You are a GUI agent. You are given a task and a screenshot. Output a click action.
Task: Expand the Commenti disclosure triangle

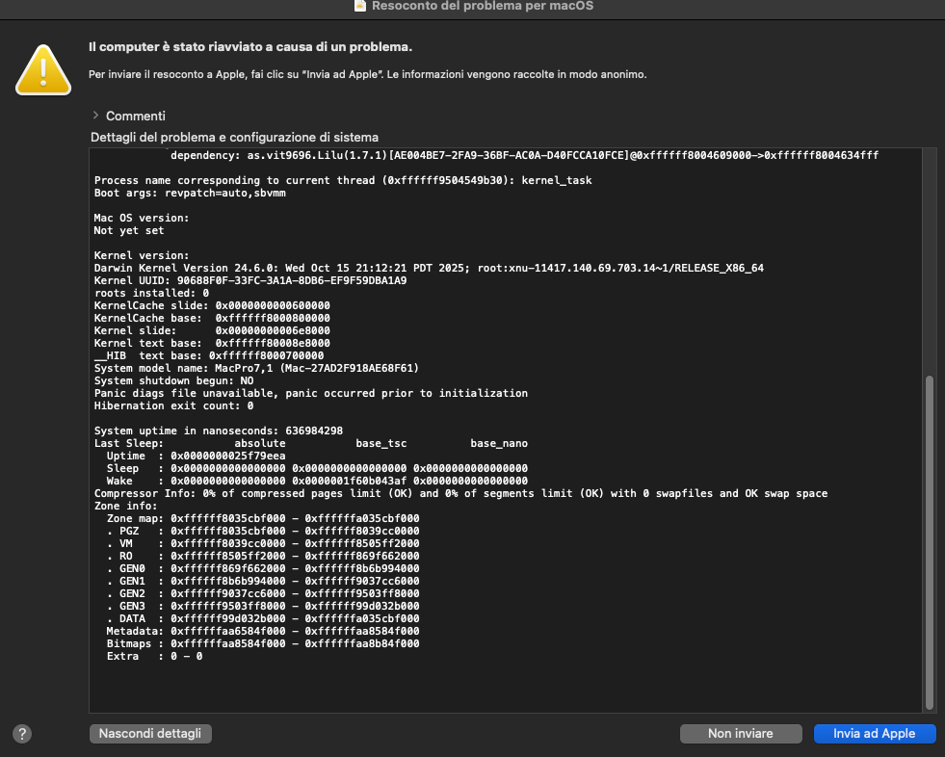[95, 116]
